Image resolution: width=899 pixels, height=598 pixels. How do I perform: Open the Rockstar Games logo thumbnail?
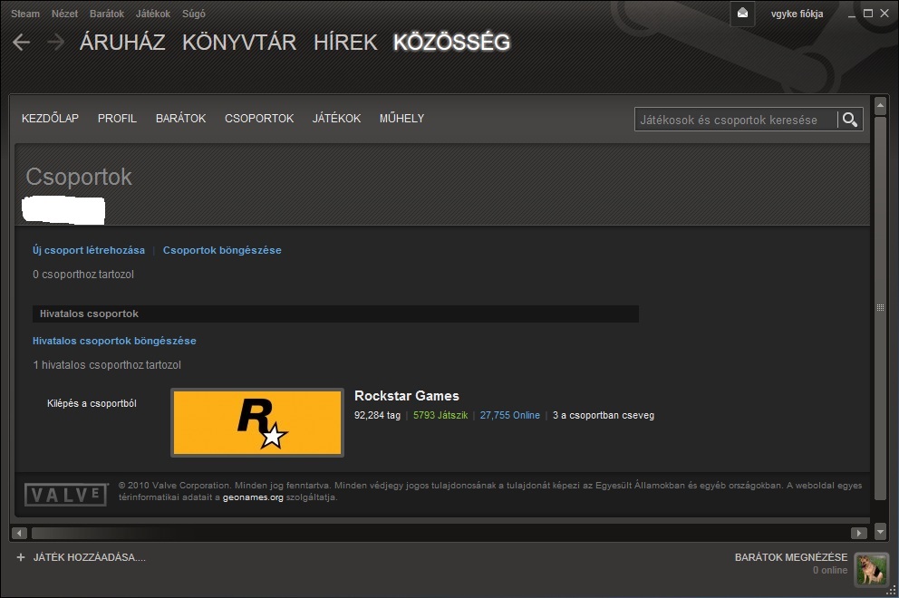click(257, 422)
